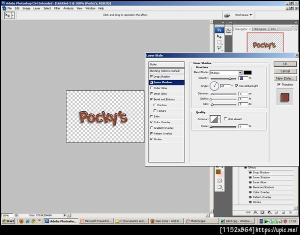The height and width of the screenshot is (235, 300).
Task: Click the Opacity slider in Inner Shadow
Action: 223,78
